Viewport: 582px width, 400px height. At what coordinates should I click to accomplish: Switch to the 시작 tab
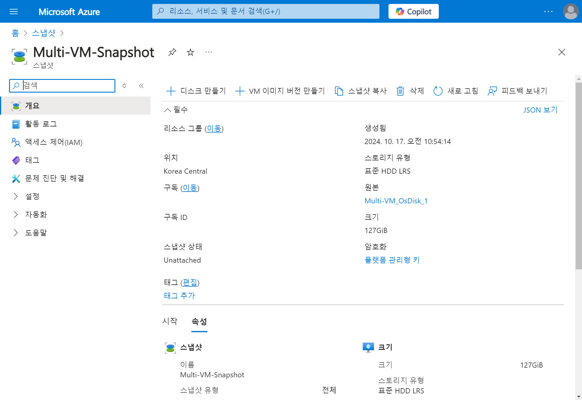coord(170,321)
